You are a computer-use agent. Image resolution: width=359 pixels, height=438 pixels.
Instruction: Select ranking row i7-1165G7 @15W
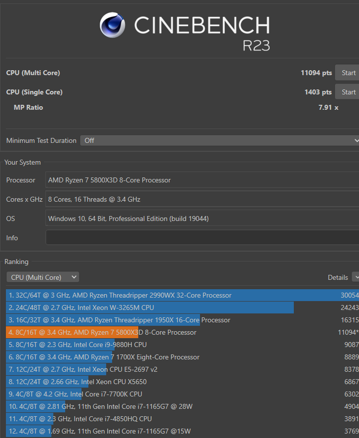click(x=182, y=431)
